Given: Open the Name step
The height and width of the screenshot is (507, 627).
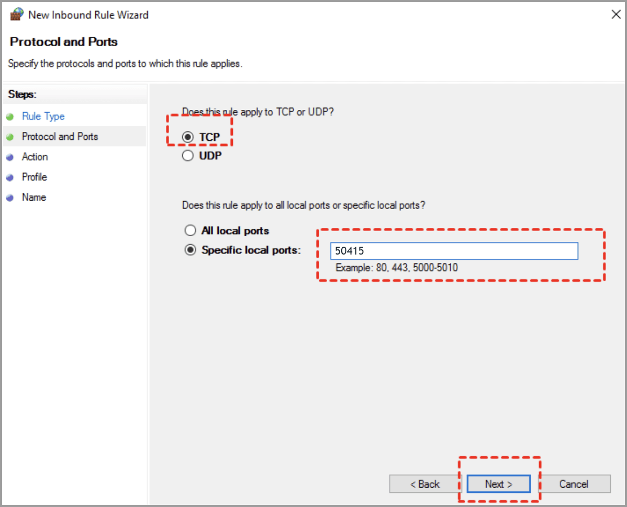Looking at the screenshot, I should [x=33, y=197].
